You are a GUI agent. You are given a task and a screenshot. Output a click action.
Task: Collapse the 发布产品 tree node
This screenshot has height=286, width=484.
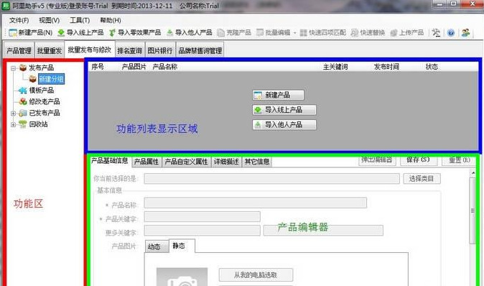click(13, 68)
